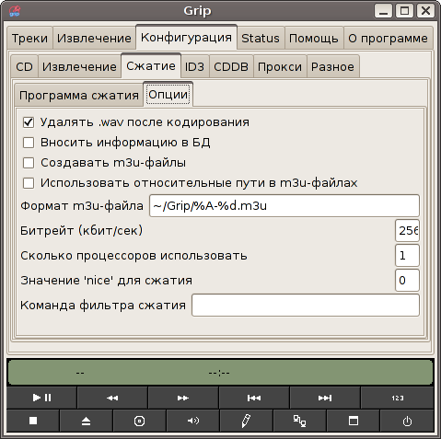Quit Grip with the power icon
This screenshot has width=441, height=439.
(x=407, y=421)
